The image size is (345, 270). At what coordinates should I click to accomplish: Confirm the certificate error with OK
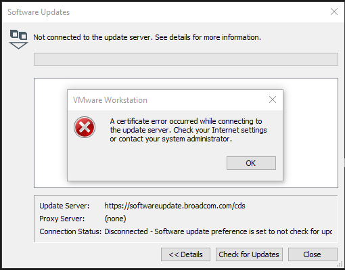[251, 163]
